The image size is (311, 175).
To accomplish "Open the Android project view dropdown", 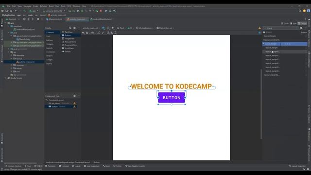I will click(x=13, y=19).
